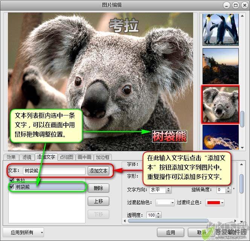
Task: Increase the 旋转角度 value with up arrow
Action: (x=228, y=188)
